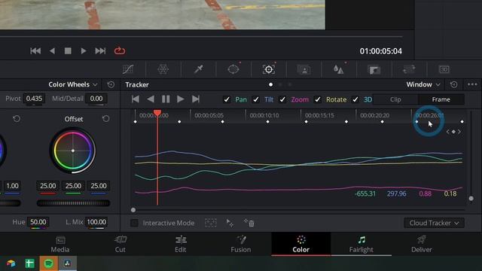Switch tracker to Frame mode

441,99
